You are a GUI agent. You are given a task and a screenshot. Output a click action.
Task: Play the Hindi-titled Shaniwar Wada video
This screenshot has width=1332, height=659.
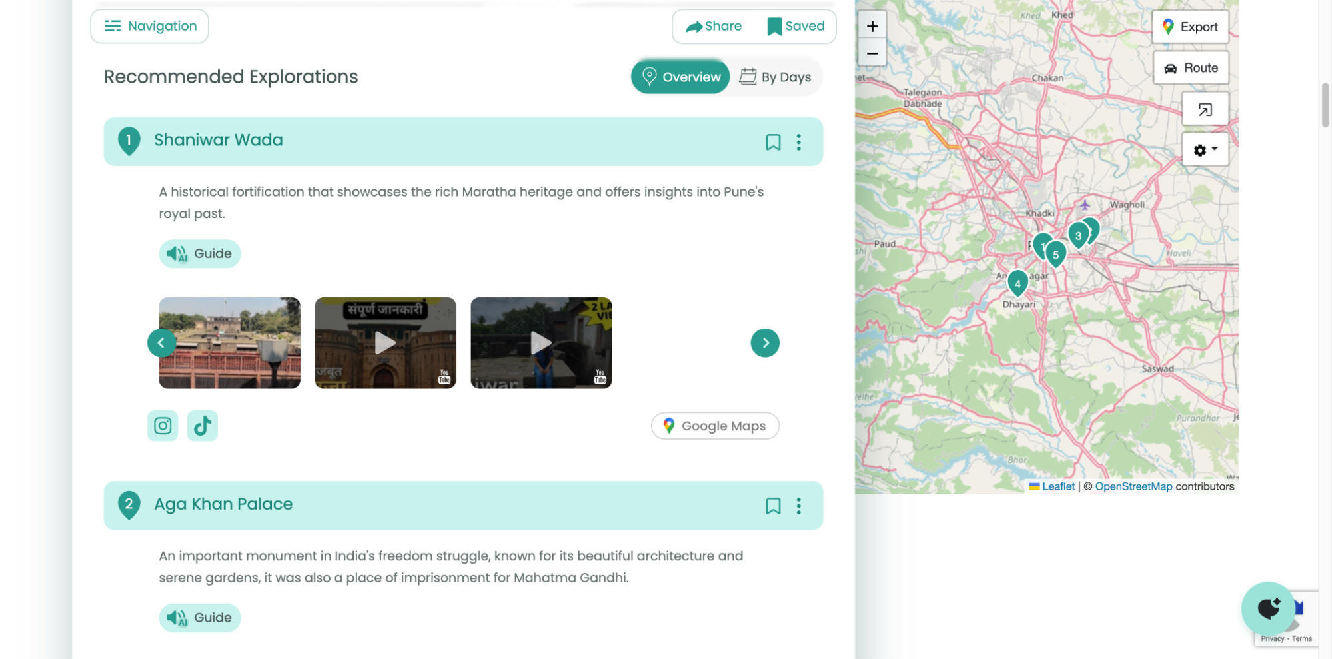[385, 343]
